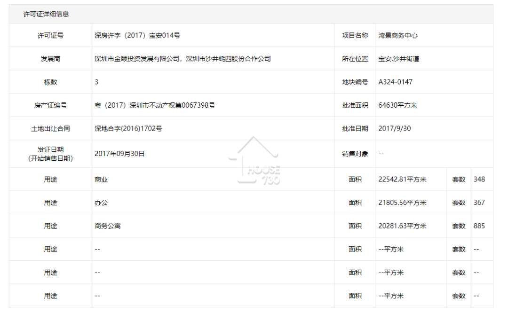The width and height of the screenshot is (508, 313).
Task: Click approved area 64630平方米
Action: click(x=397, y=105)
